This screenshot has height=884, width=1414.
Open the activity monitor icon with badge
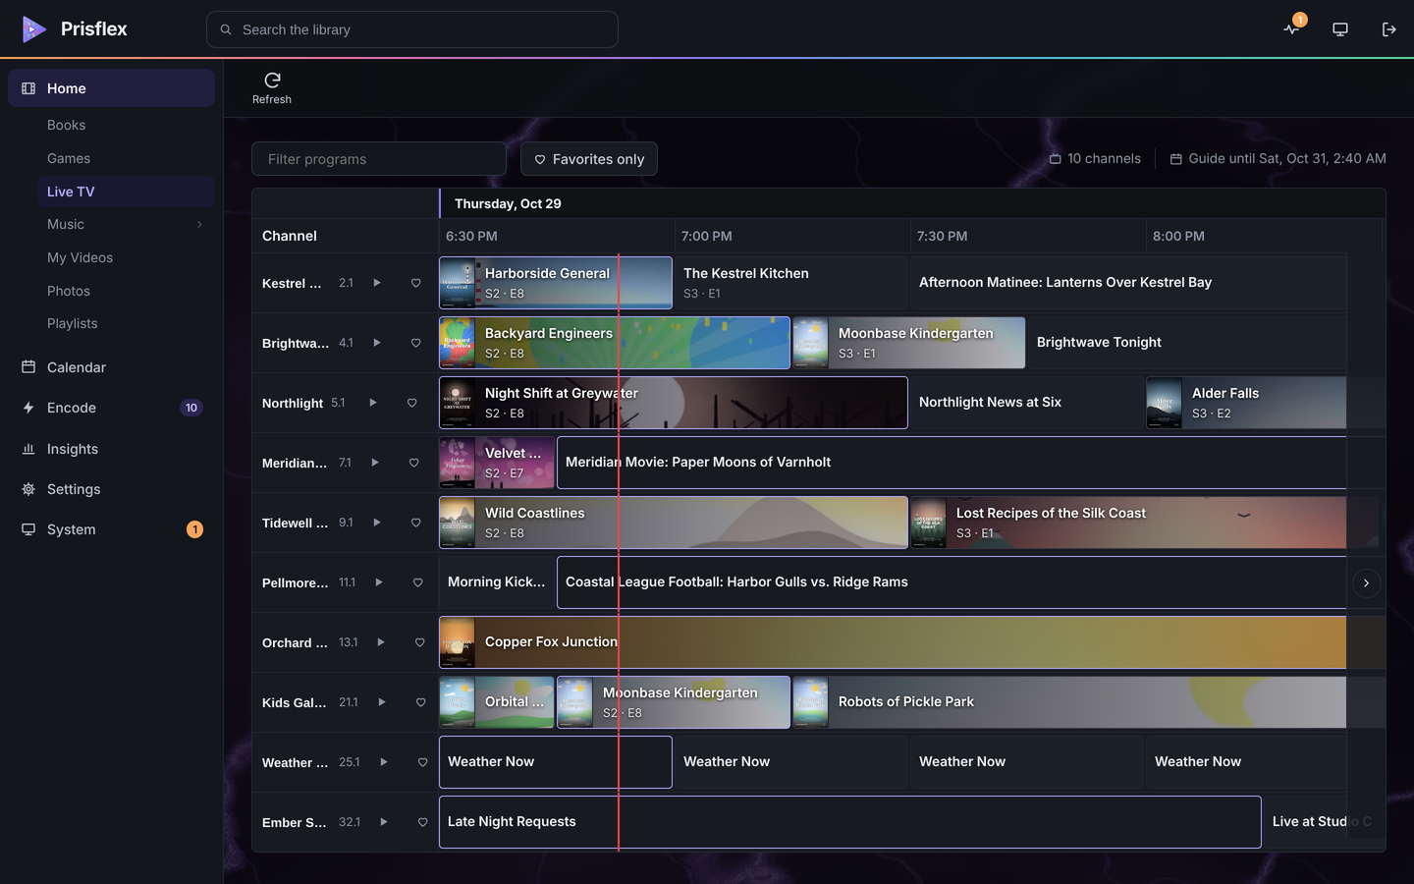pos(1291,29)
